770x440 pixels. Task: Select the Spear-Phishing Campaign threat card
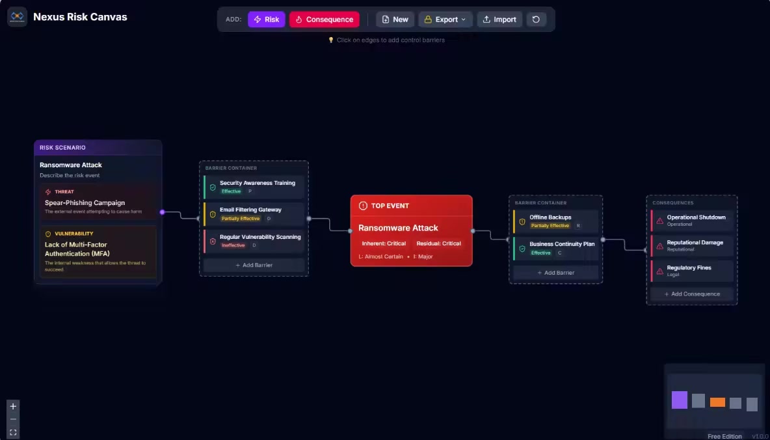coord(98,202)
